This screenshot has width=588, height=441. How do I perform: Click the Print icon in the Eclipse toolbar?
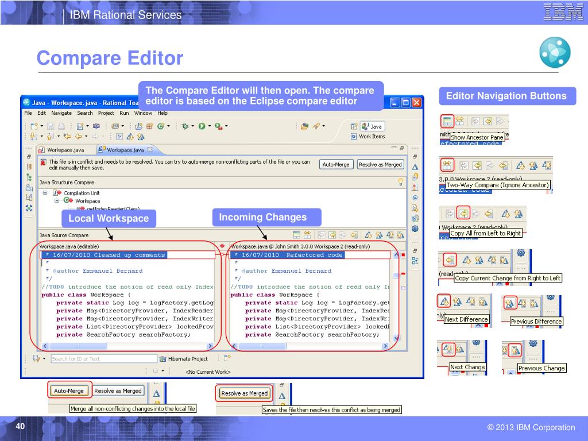pos(61,126)
